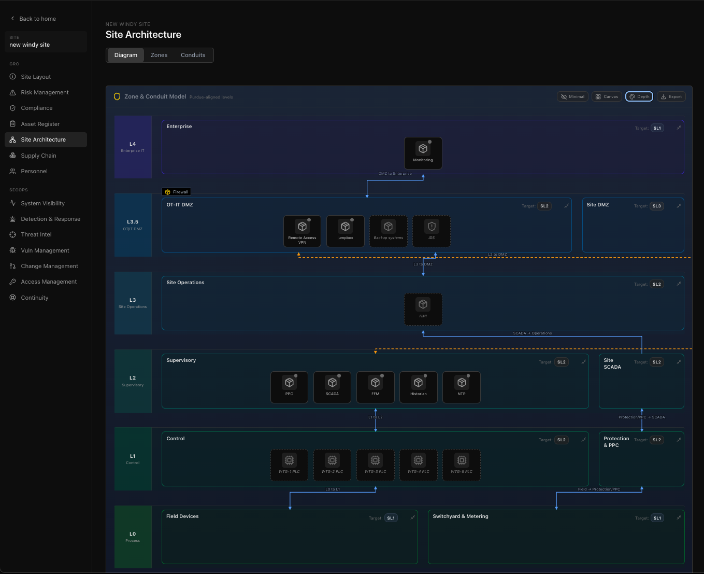Collapse the Site Operations zone
704x574 pixels.
click(679, 284)
